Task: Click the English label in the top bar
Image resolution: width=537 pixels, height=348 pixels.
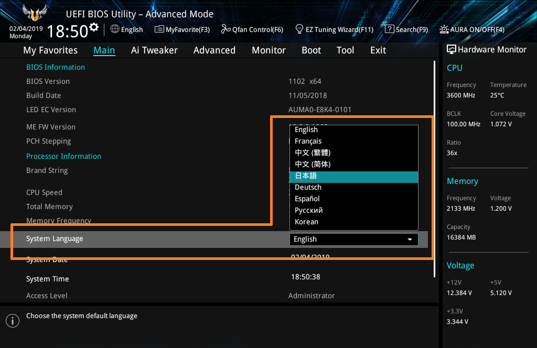Action: coord(132,30)
